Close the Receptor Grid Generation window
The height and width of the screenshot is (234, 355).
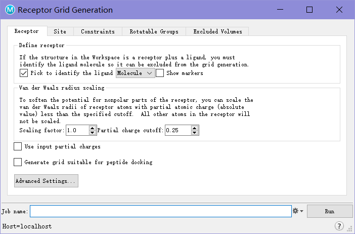(x=339, y=10)
